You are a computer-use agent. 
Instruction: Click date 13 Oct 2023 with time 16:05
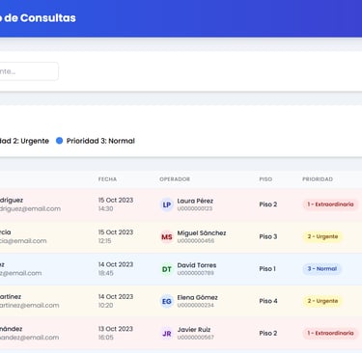point(116,333)
